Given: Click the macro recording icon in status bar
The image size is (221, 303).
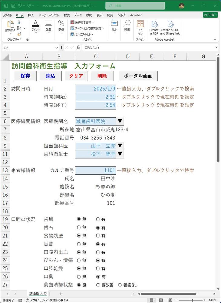Looking at the screenshot, I should coord(20,300).
